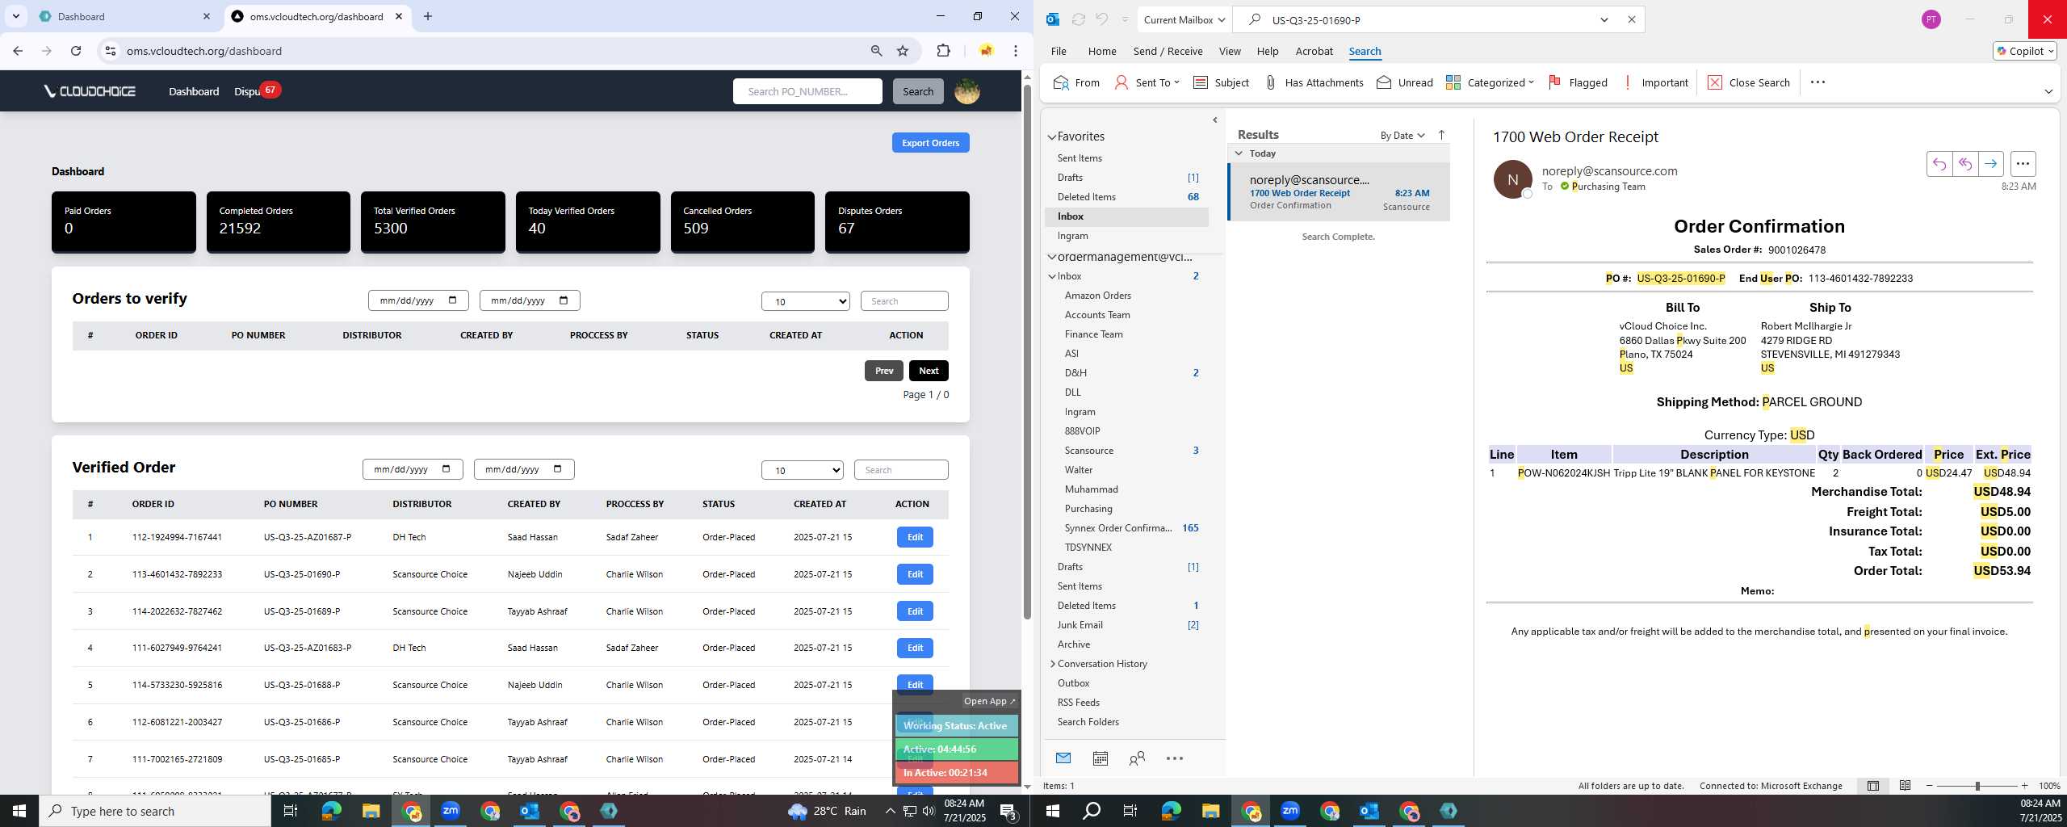Open File Explorer on right taskbar
This screenshot has height=827, width=2067.
pos(1210,810)
